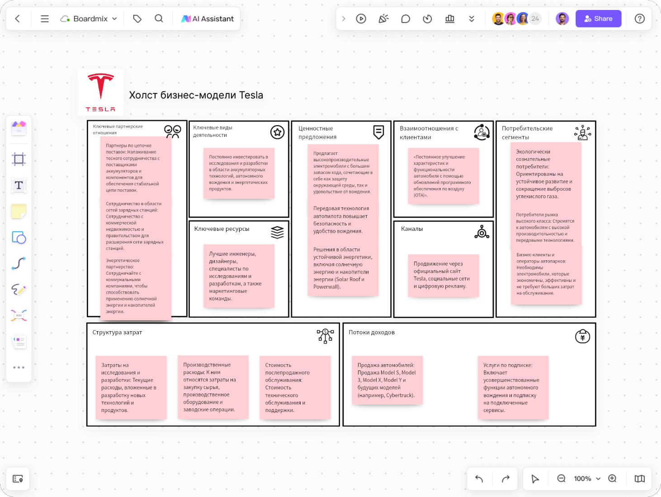Zoom in with the plus magnifier

click(612, 478)
